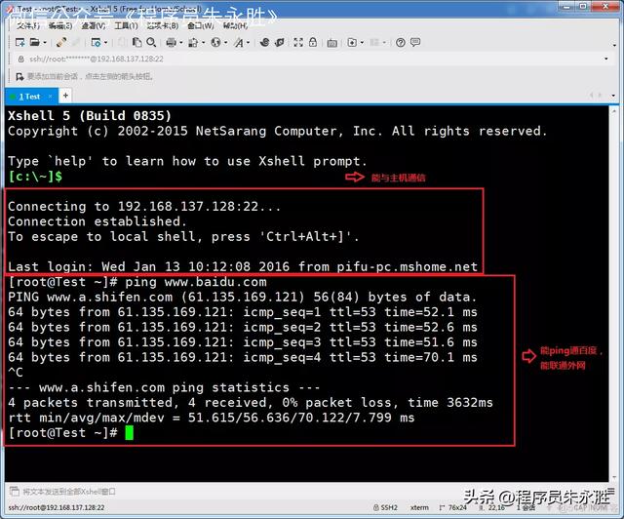The image size is (624, 519).
Task: Click the Xftp swirl toolbar icon
Action: point(264,42)
